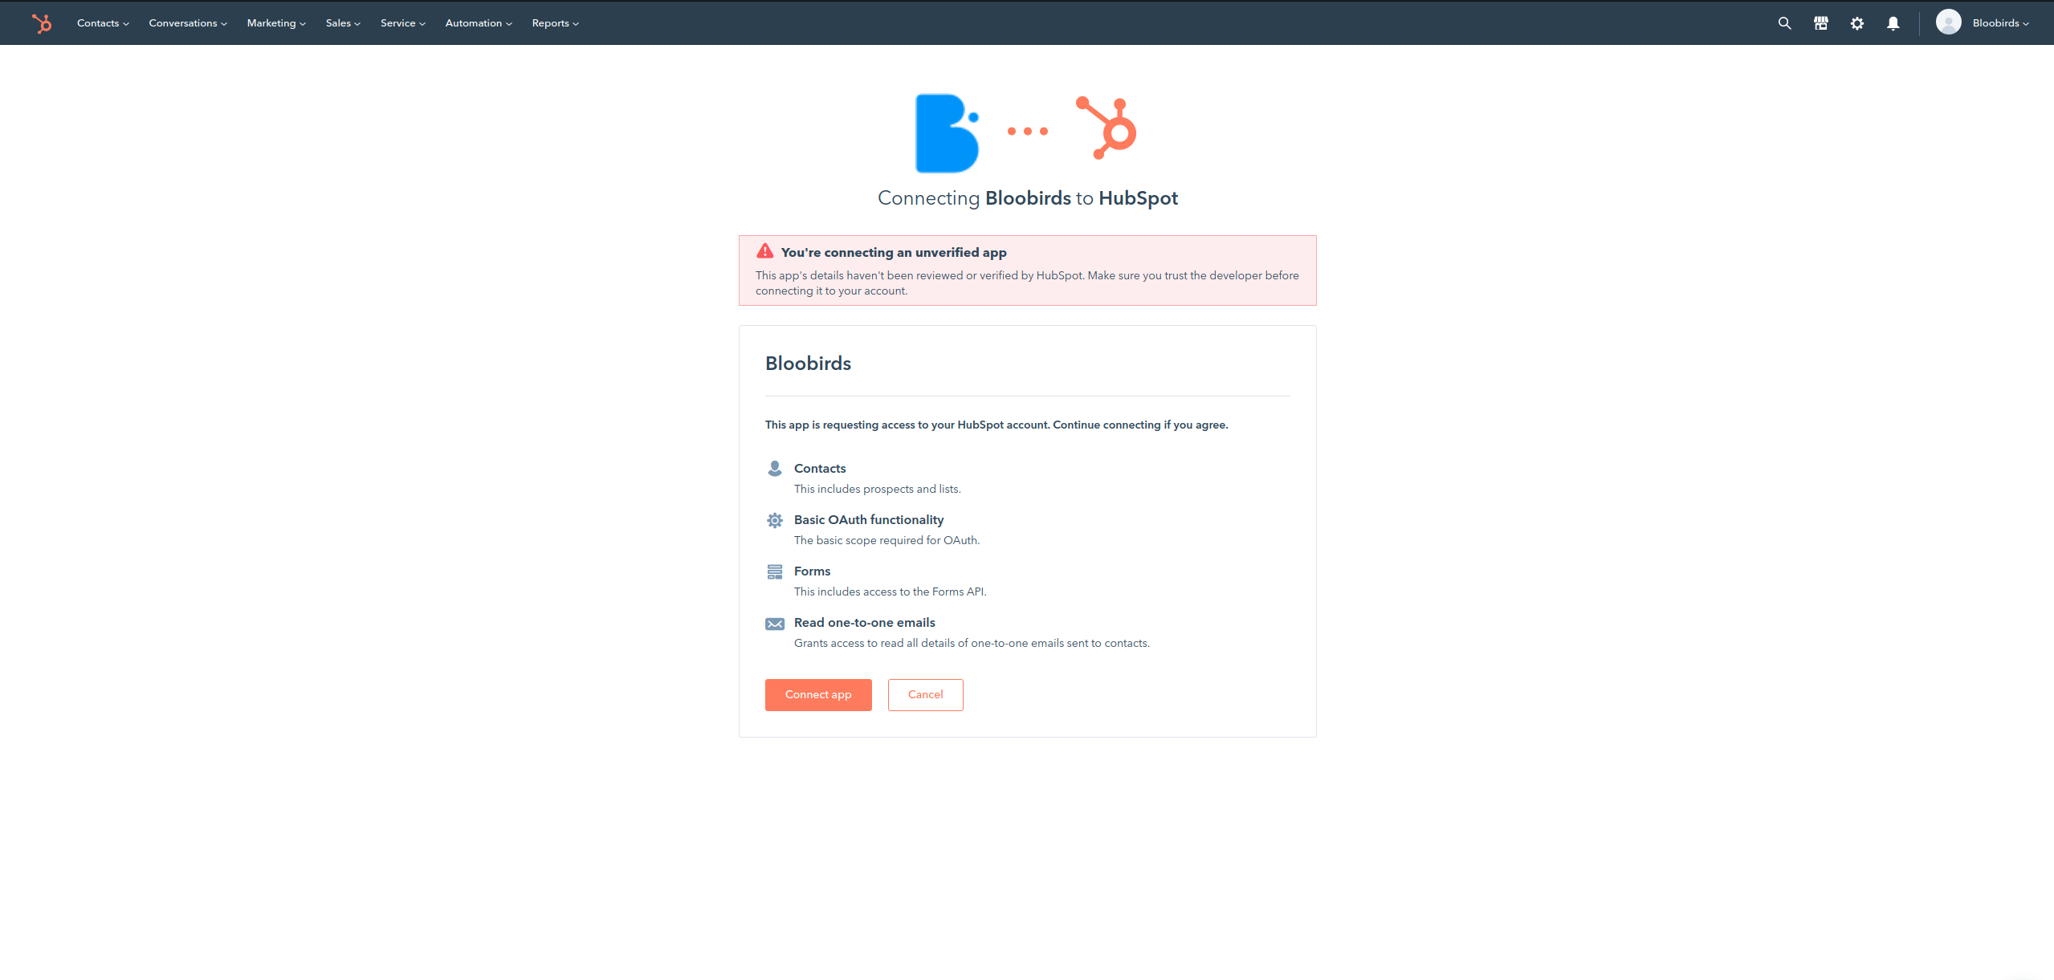
Task: Expand the Reports menu
Action: 555,23
